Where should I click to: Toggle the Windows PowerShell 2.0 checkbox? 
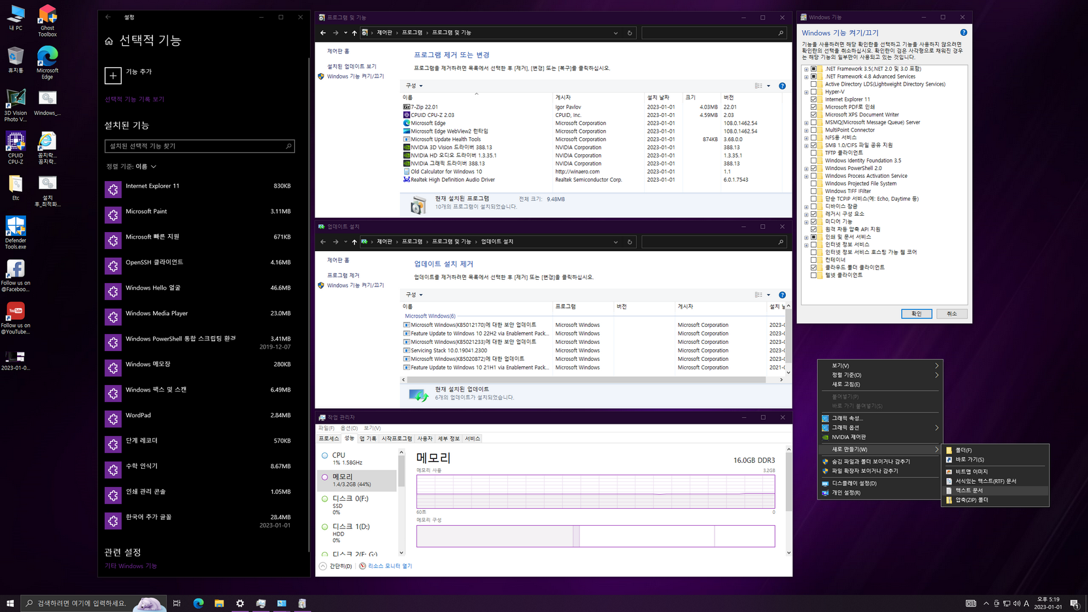(x=813, y=168)
